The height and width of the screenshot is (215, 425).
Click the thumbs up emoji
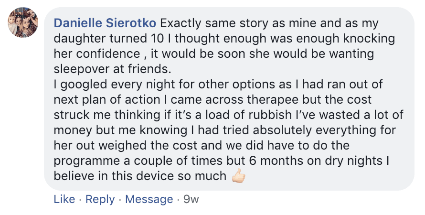(238, 176)
